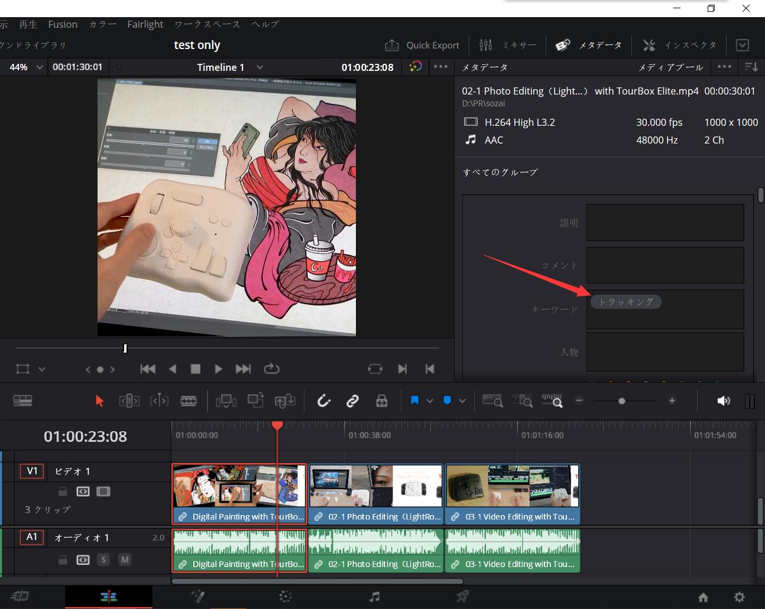Open the Fusion menu
The image size is (765, 609).
point(63,24)
